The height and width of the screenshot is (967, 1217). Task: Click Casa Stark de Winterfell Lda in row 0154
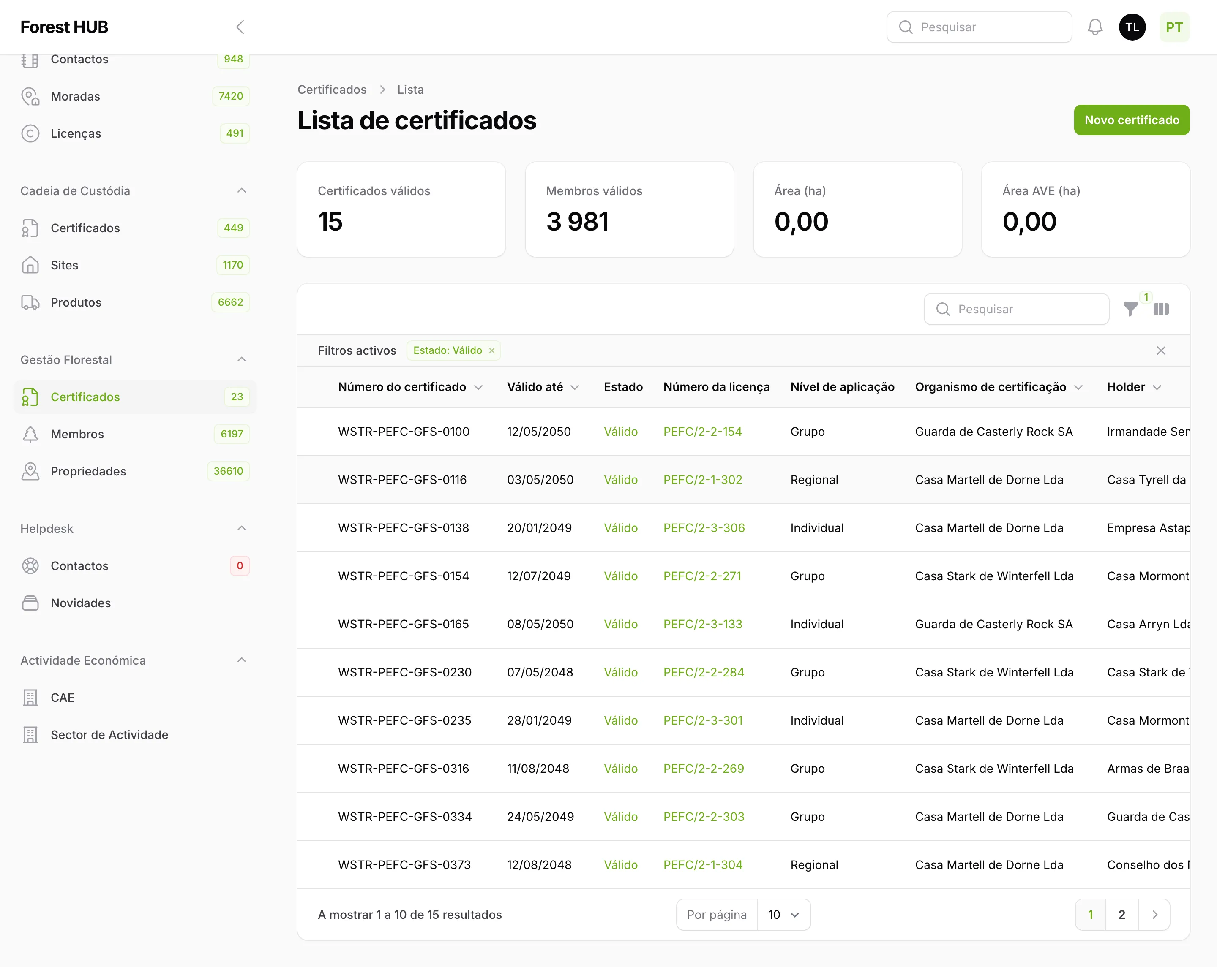coord(994,576)
